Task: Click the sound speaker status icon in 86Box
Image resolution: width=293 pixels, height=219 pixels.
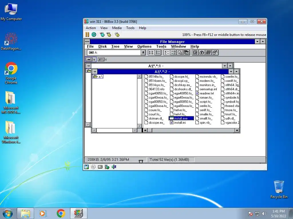Action: (x=114, y=167)
